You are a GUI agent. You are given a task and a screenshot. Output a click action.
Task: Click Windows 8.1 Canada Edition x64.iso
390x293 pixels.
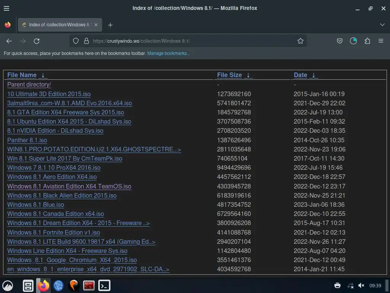56,214
